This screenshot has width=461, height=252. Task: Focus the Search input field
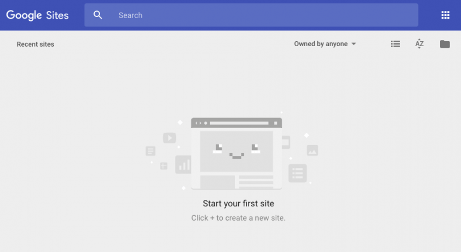(251, 15)
